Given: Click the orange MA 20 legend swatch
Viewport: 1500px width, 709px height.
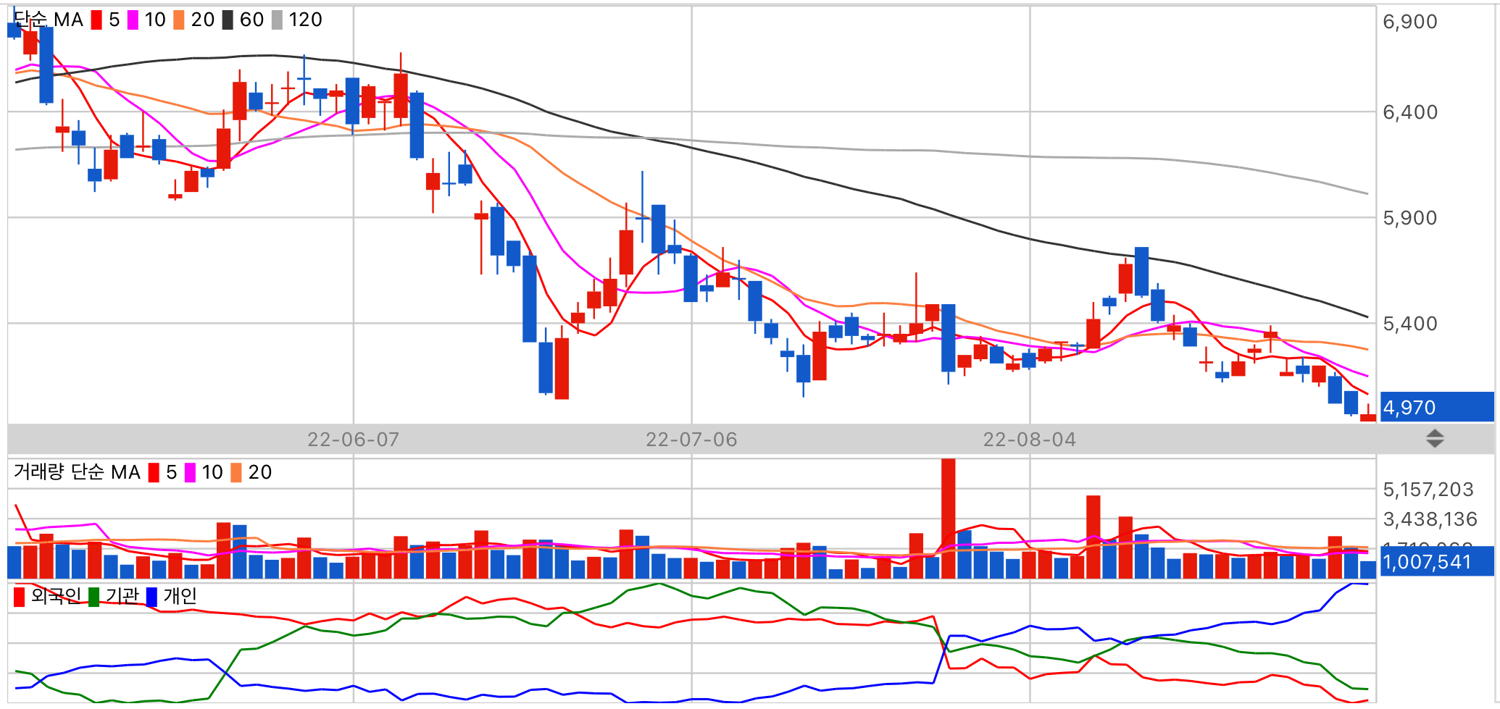Looking at the screenshot, I should pos(179,20).
